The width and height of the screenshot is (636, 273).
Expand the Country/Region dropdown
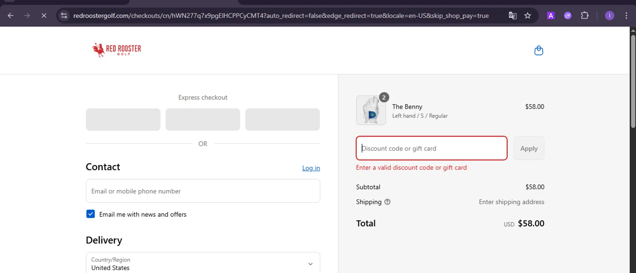point(203,264)
